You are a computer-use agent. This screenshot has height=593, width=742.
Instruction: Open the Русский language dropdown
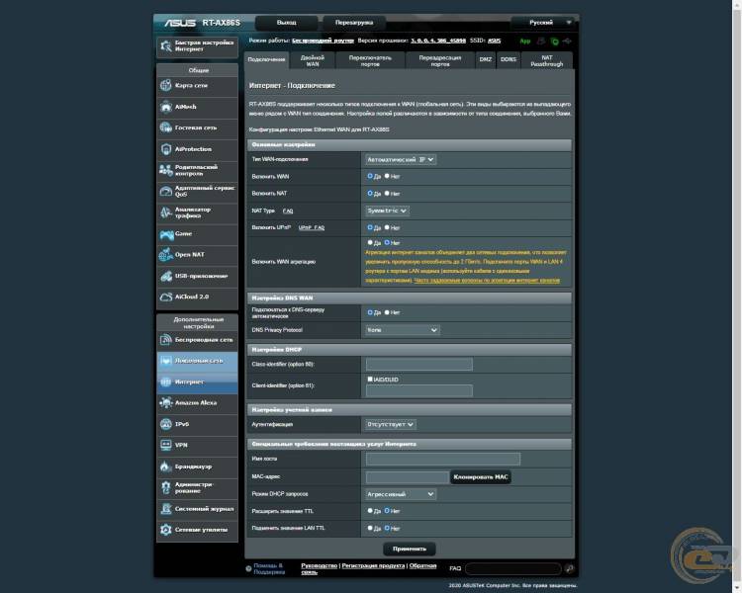[544, 23]
